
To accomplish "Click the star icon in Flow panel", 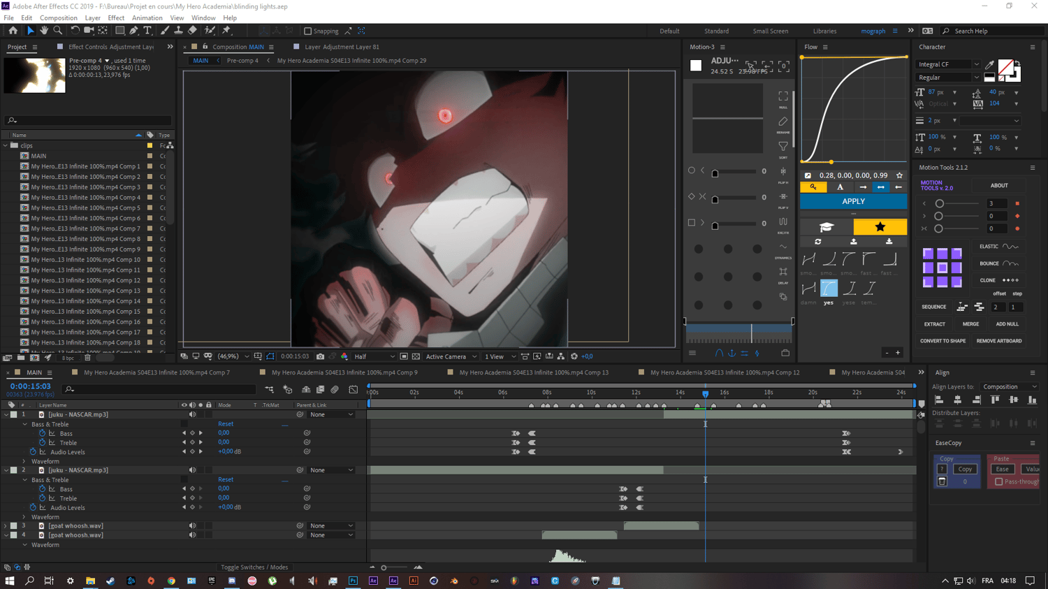I will click(899, 175).
